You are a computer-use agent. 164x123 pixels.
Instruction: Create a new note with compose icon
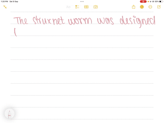[x=159, y=7]
